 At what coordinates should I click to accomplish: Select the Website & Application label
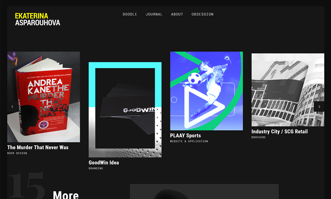tap(189, 141)
